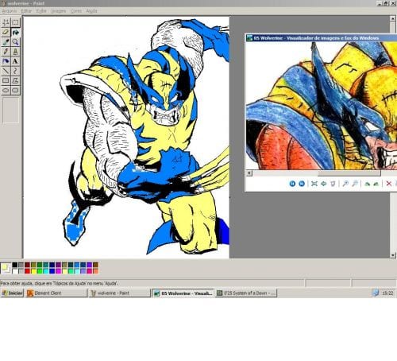This screenshot has height=361, width=397.
Task: Zoom out using viewer magnifier minus icon
Action: (x=355, y=184)
